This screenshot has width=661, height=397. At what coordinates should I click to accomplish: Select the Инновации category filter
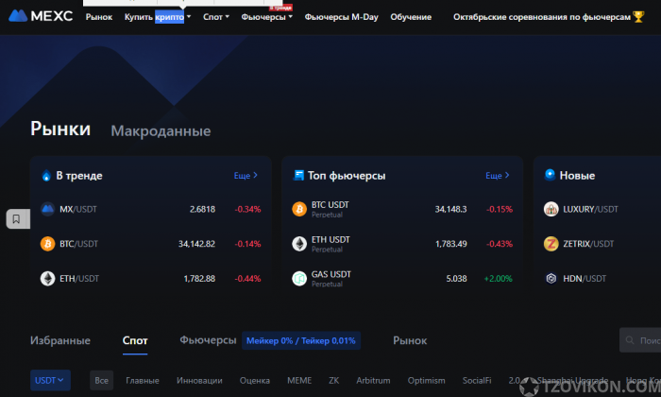[199, 381]
